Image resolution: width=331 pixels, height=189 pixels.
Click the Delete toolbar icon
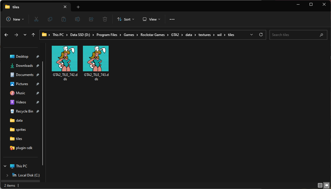pyautogui.click(x=105, y=19)
